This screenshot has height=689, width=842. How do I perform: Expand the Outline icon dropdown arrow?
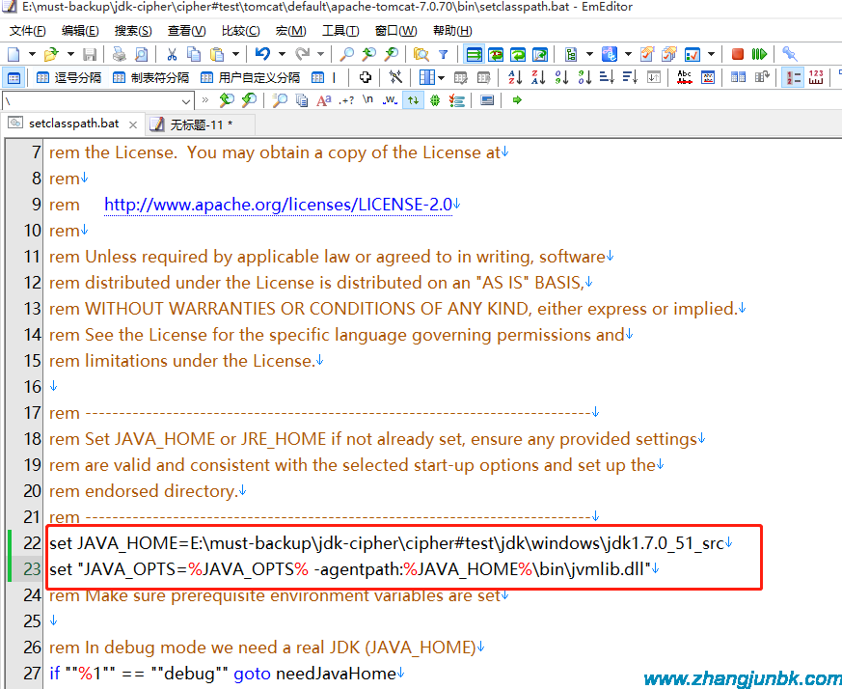pyautogui.click(x=589, y=54)
